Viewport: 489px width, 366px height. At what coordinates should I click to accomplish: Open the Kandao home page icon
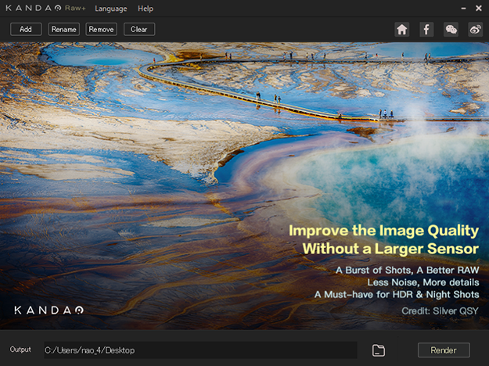coord(402,30)
